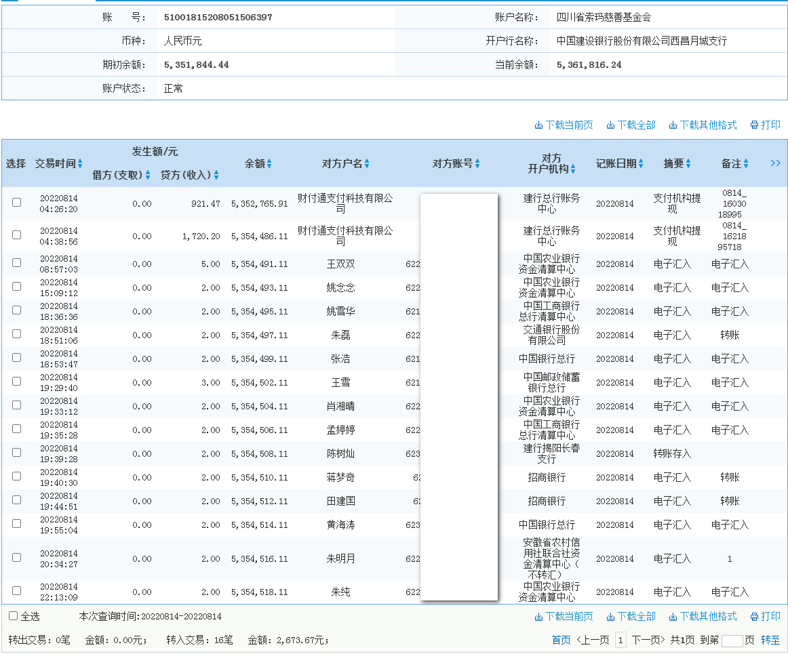Image resolution: width=788 pixels, height=654 pixels.
Task: Sort by 对方开户机构 using its sort arrows
Action: (573, 169)
